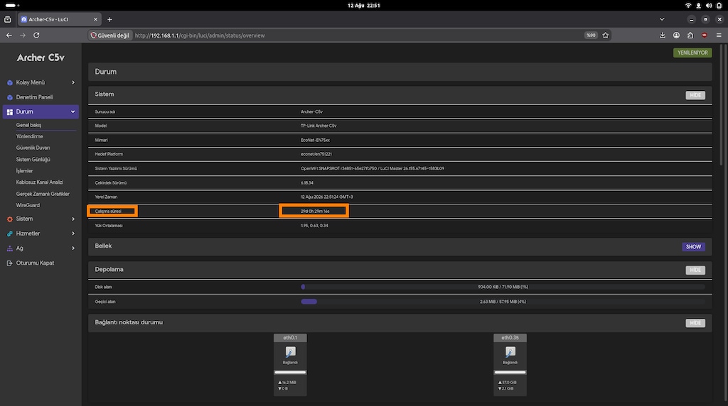
Task: Open Yönlendirme submenu item
Action: coord(29,136)
